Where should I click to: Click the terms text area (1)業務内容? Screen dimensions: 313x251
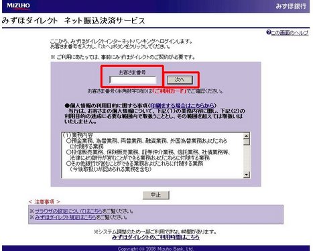(152, 155)
